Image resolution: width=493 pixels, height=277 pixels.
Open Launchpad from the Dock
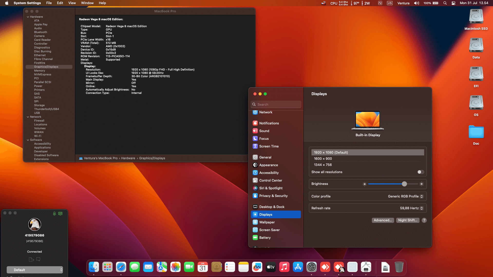(x=107, y=267)
